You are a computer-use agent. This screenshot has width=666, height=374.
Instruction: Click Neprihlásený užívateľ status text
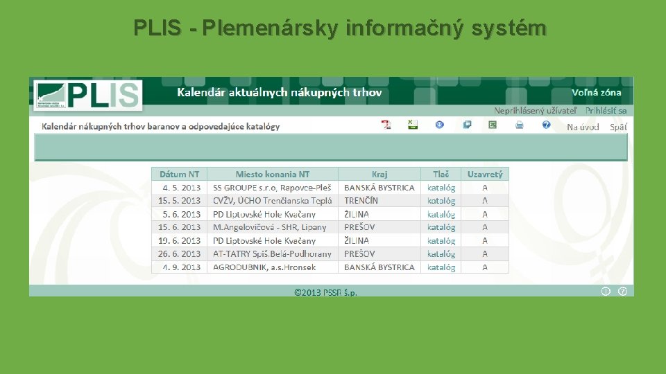coord(535,111)
